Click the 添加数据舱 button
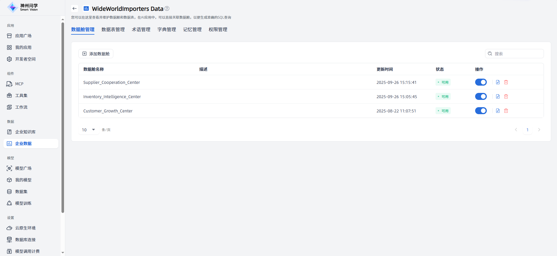 pos(96,54)
